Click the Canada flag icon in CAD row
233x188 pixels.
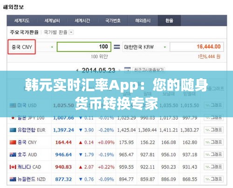[13, 167]
